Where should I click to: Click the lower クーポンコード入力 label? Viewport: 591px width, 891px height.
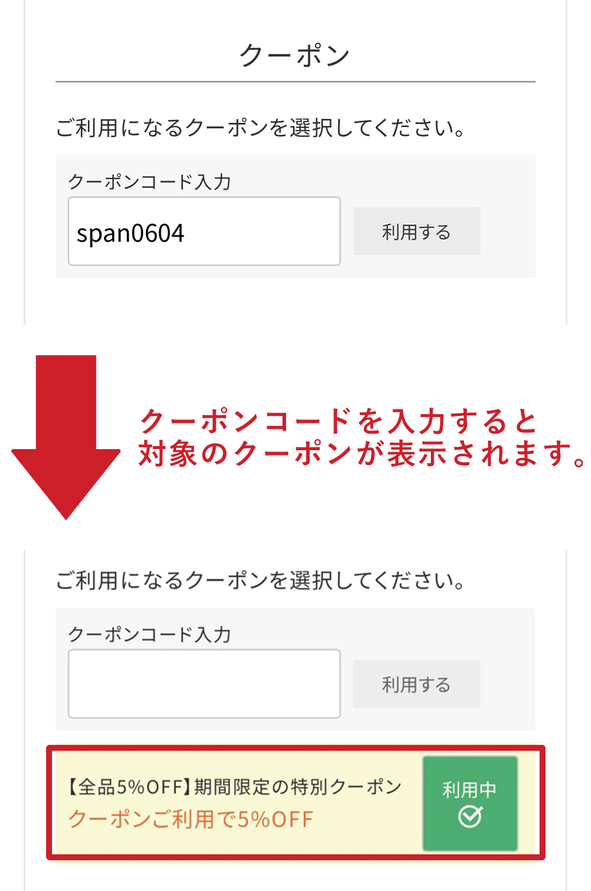pos(150,634)
